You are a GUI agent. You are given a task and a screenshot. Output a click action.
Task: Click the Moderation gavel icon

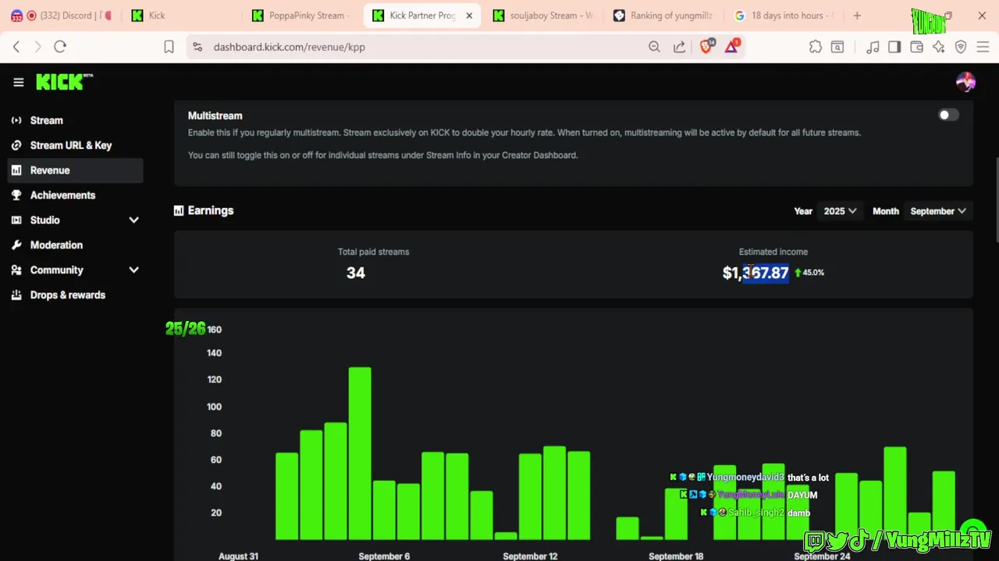click(x=16, y=245)
